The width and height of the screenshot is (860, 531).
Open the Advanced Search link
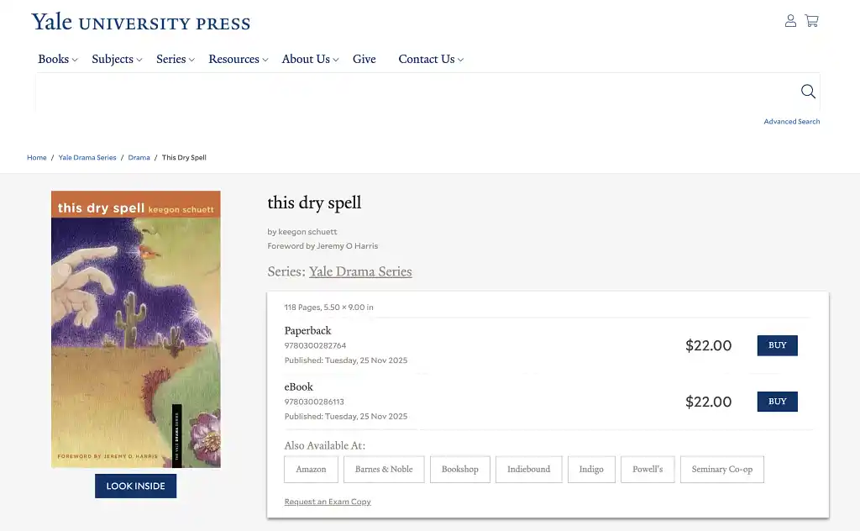point(791,122)
